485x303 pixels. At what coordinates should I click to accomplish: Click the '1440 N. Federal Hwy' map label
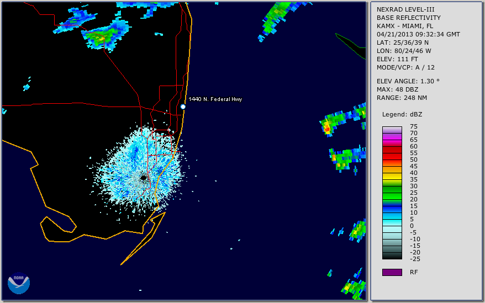click(215, 99)
